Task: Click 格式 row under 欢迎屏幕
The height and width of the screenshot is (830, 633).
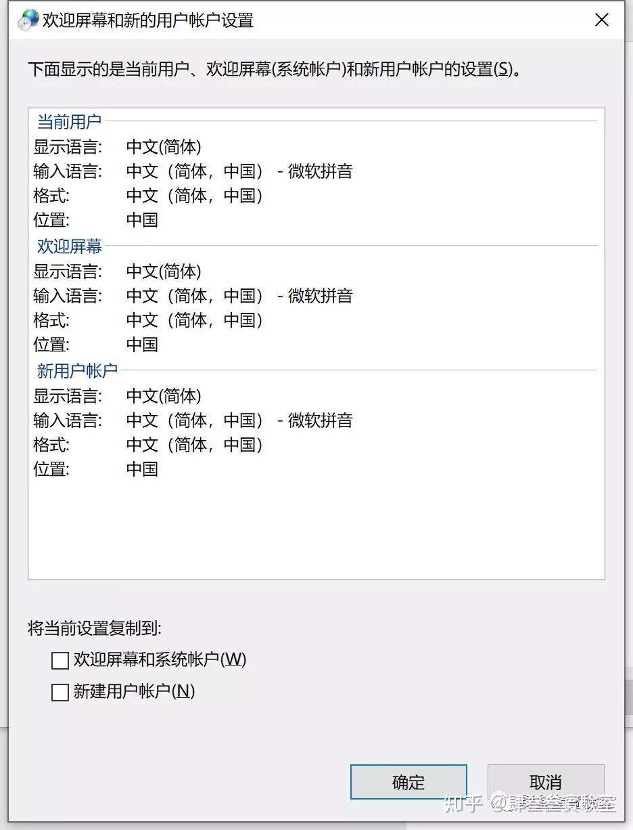Action: click(x=51, y=320)
